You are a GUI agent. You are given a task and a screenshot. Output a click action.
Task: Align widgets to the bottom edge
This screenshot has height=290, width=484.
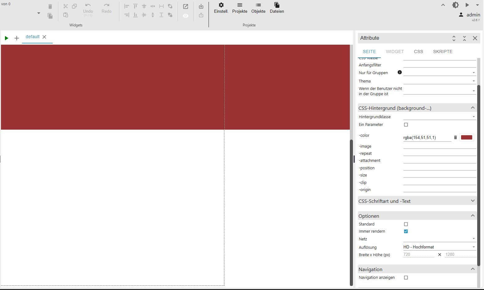135,15
